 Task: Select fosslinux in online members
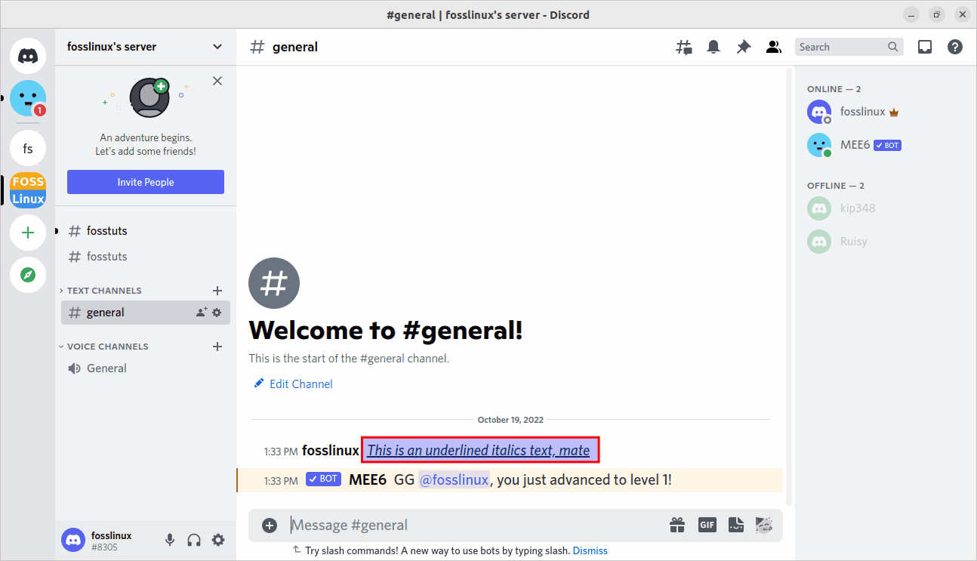click(x=885, y=112)
